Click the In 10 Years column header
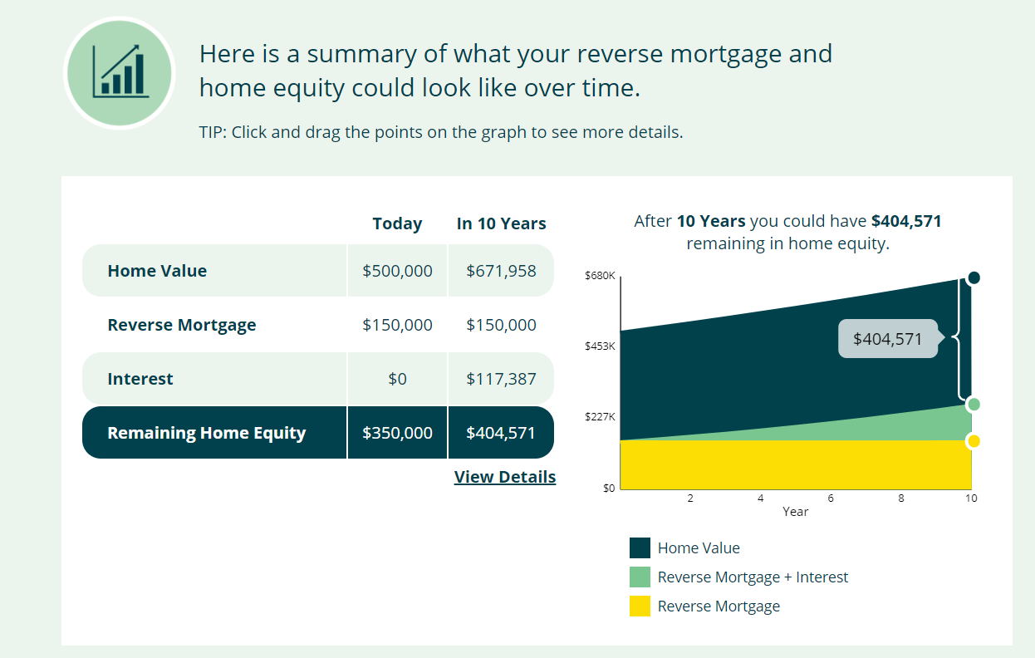 tap(502, 223)
